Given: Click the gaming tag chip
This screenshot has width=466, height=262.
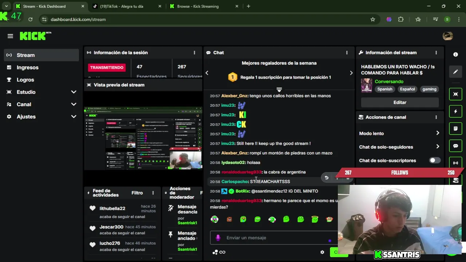Looking at the screenshot, I should (x=429, y=89).
